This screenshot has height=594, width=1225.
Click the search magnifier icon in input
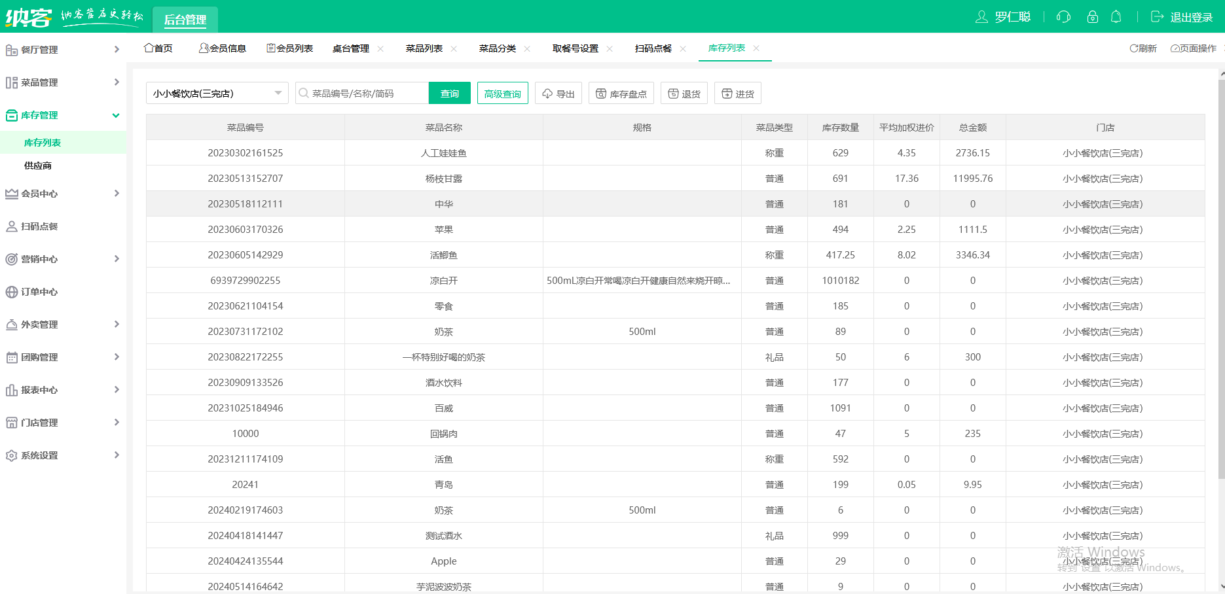[x=304, y=94]
